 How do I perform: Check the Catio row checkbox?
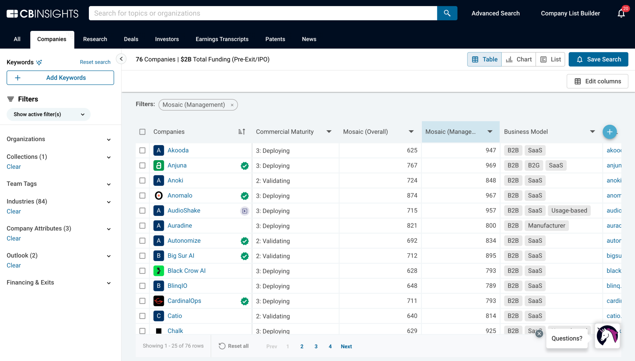(x=142, y=316)
